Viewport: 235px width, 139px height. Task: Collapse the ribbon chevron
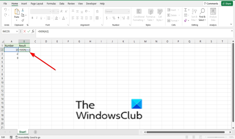click(231, 24)
